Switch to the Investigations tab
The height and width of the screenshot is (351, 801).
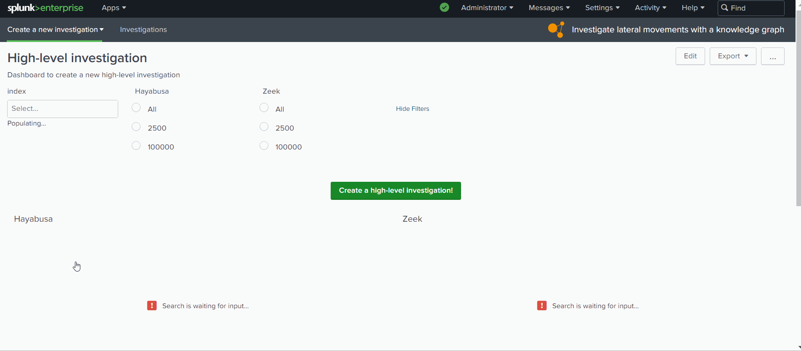pos(143,30)
